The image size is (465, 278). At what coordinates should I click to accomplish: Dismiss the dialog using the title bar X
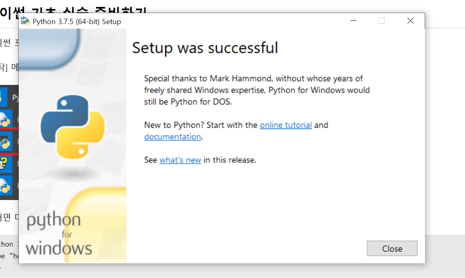point(410,21)
